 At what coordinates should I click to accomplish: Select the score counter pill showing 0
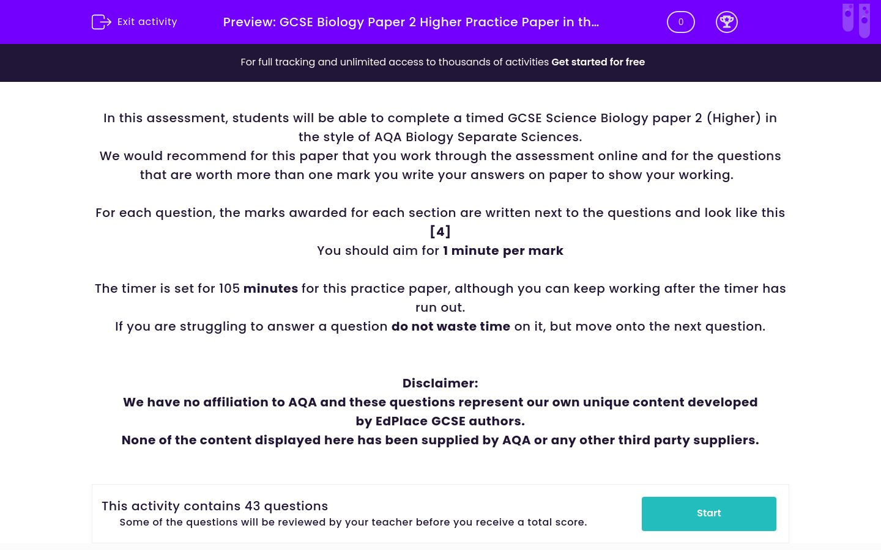(x=680, y=21)
